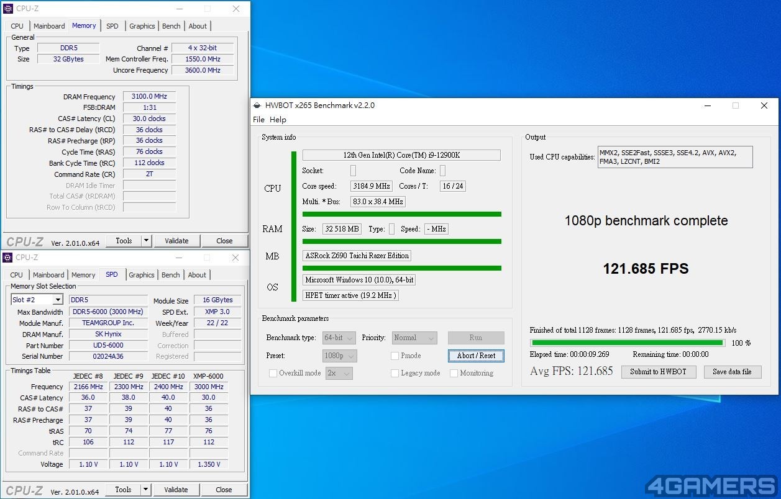
Task: Expand Tools dropdown arrow in upper CPU-Z window
Action: (x=147, y=241)
